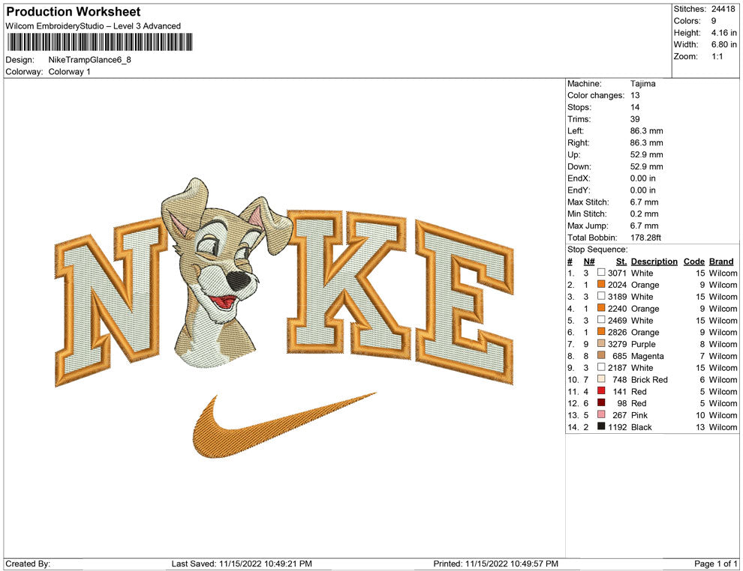Select the Black 1192 color swatch

[x=601, y=426]
